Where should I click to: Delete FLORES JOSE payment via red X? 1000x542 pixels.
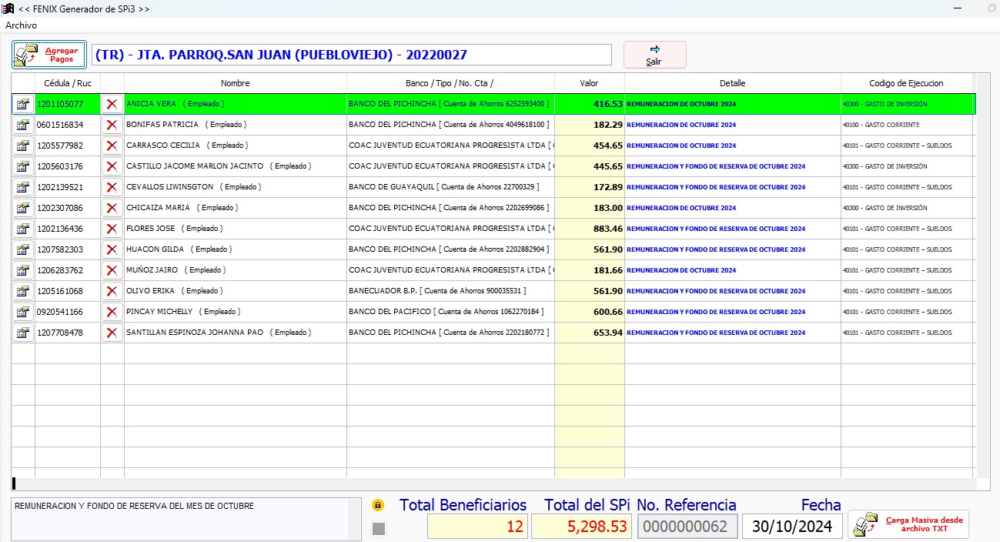[x=112, y=229]
